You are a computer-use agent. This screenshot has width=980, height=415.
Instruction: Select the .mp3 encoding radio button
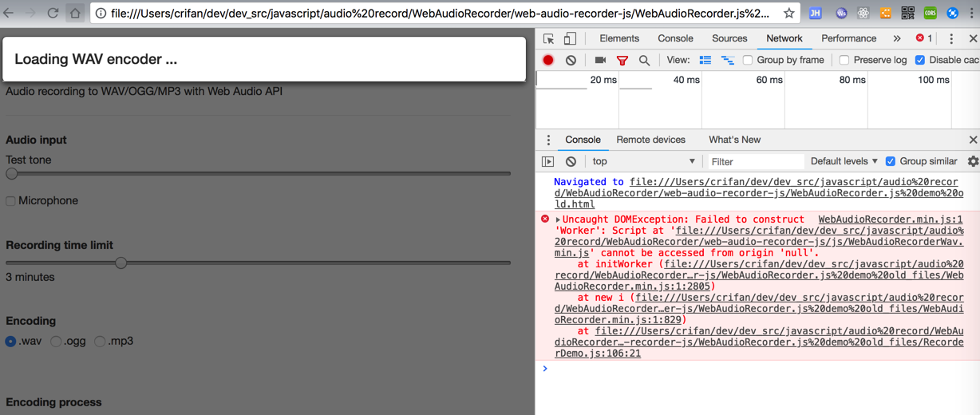pyautogui.click(x=100, y=342)
